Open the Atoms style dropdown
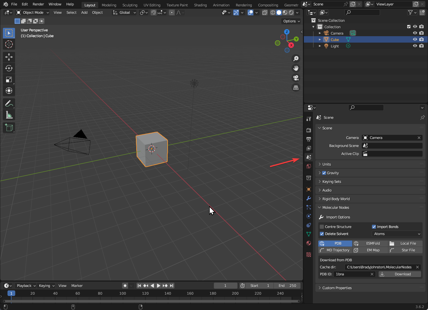428x310 pixels. 397,234
